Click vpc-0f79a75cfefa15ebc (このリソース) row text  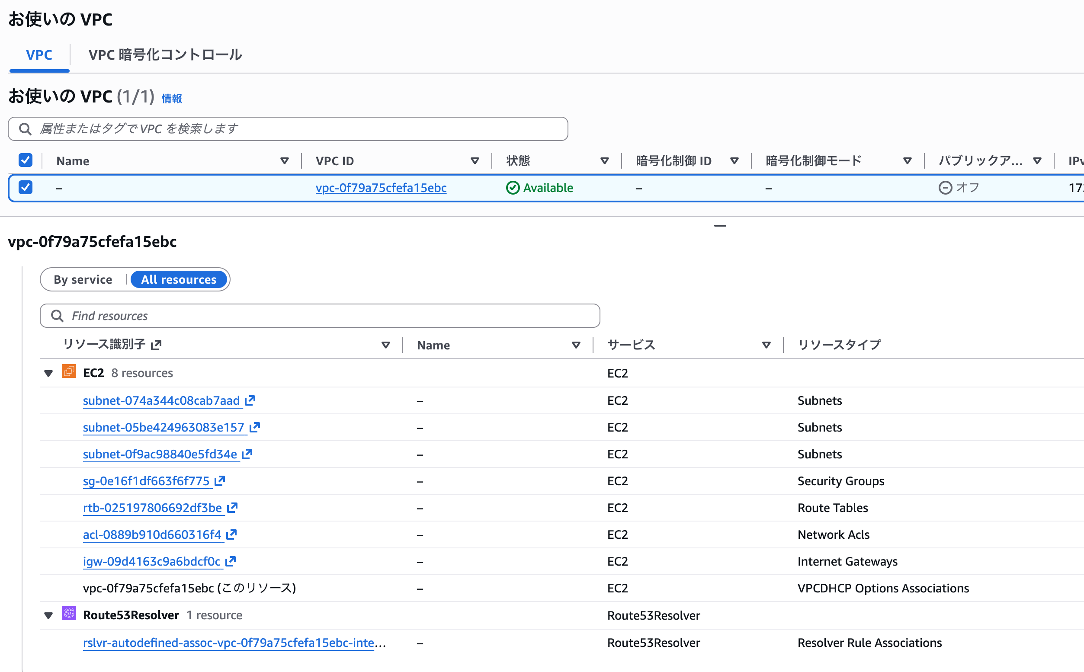tap(189, 588)
